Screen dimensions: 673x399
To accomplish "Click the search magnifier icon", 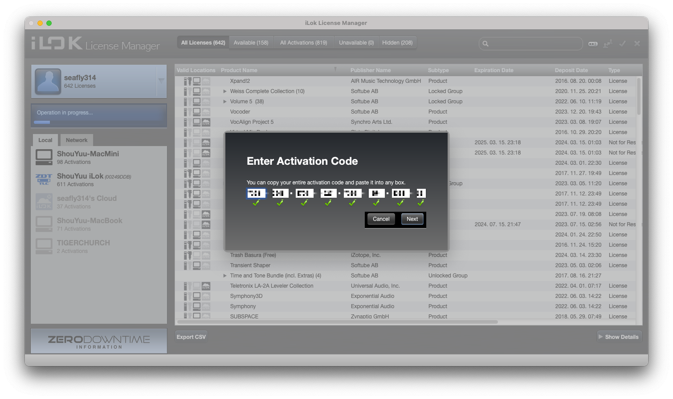I will point(485,44).
